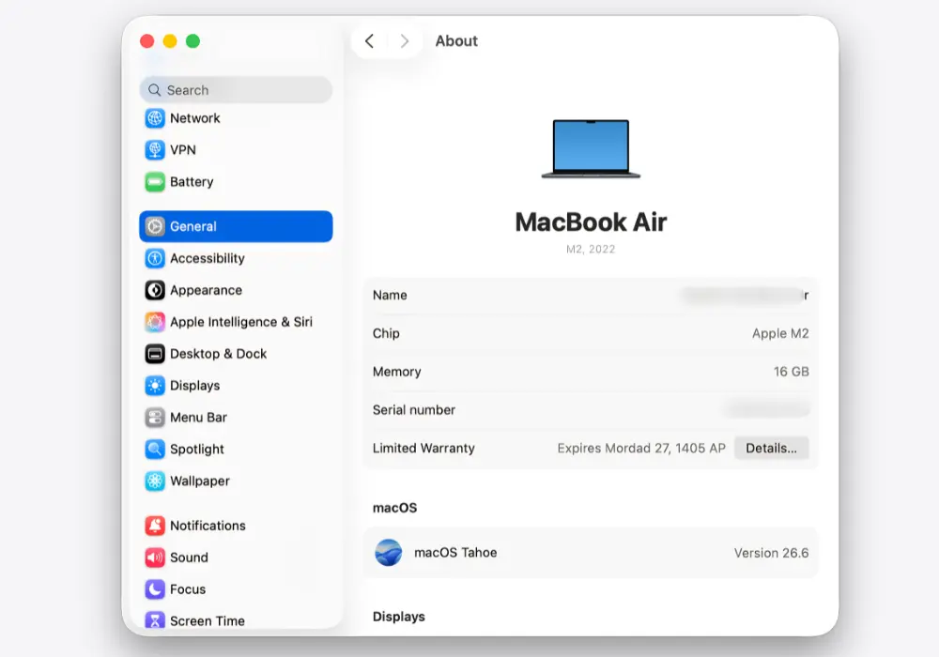Screen dimensions: 939x657
Task: Open the Spotlight magnifier icon
Action: 155,450
